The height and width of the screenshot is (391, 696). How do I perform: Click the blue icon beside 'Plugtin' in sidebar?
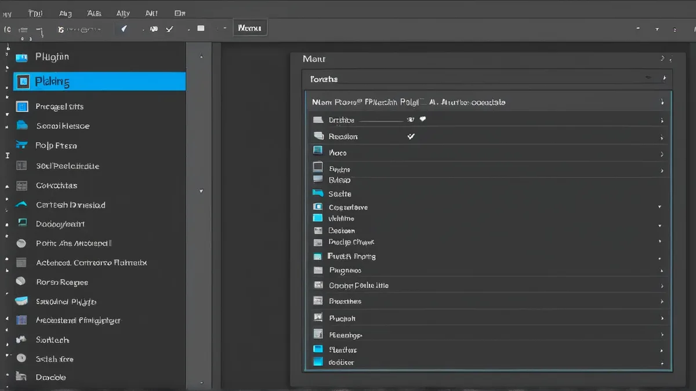(x=21, y=57)
